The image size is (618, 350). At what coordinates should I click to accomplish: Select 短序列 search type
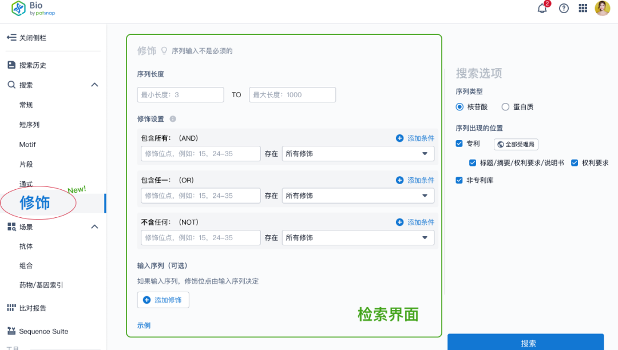coord(30,125)
